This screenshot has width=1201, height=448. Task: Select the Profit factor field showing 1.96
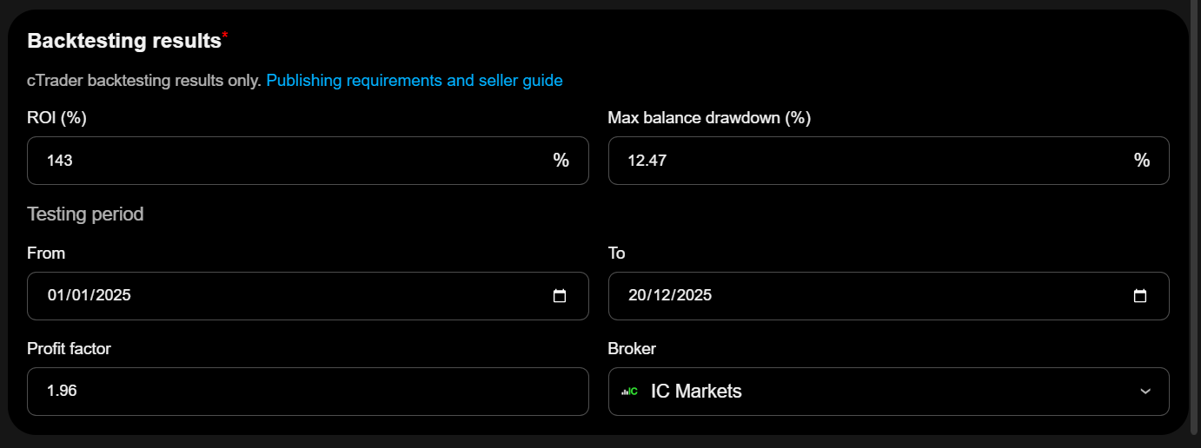tap(308, 392)
